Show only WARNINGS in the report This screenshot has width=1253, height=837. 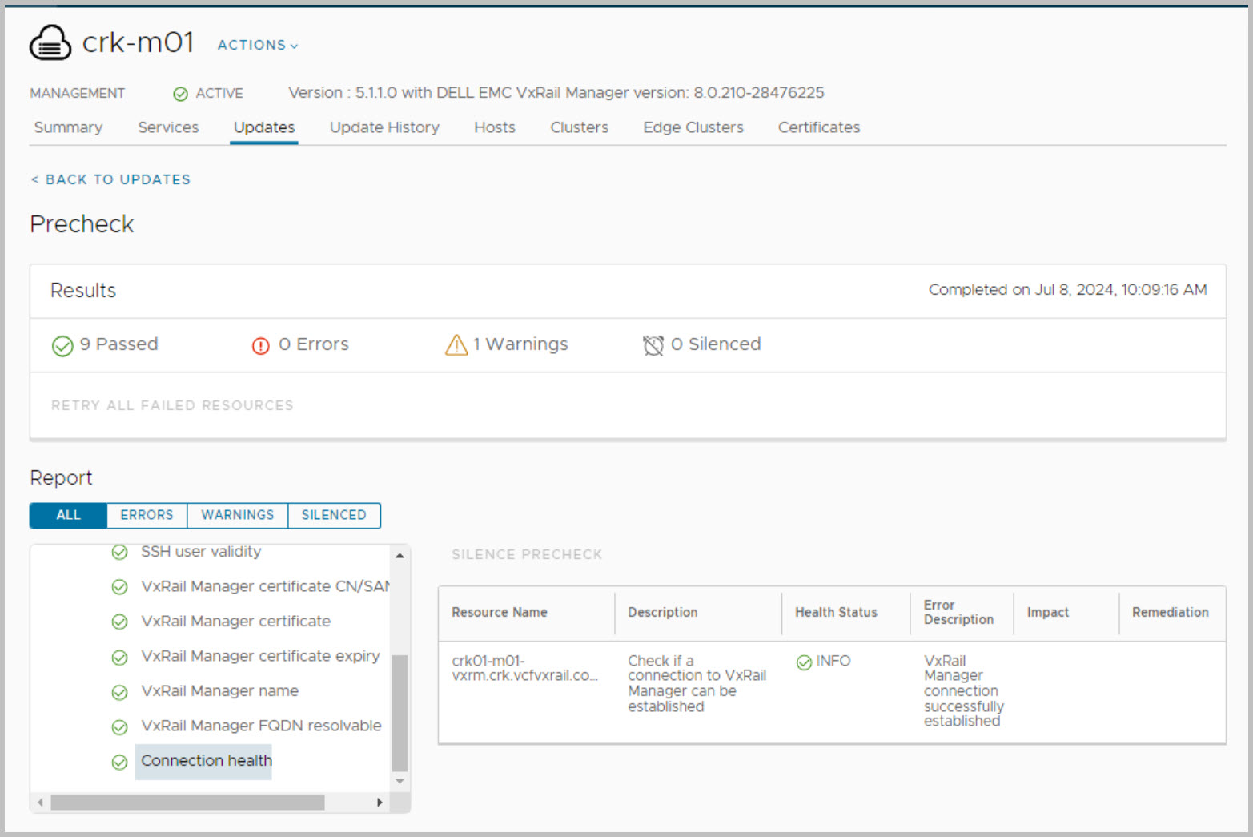click(x=237, y=515)
